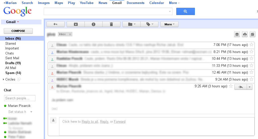Click the download/expand all icon above messages

click(237, 34)
